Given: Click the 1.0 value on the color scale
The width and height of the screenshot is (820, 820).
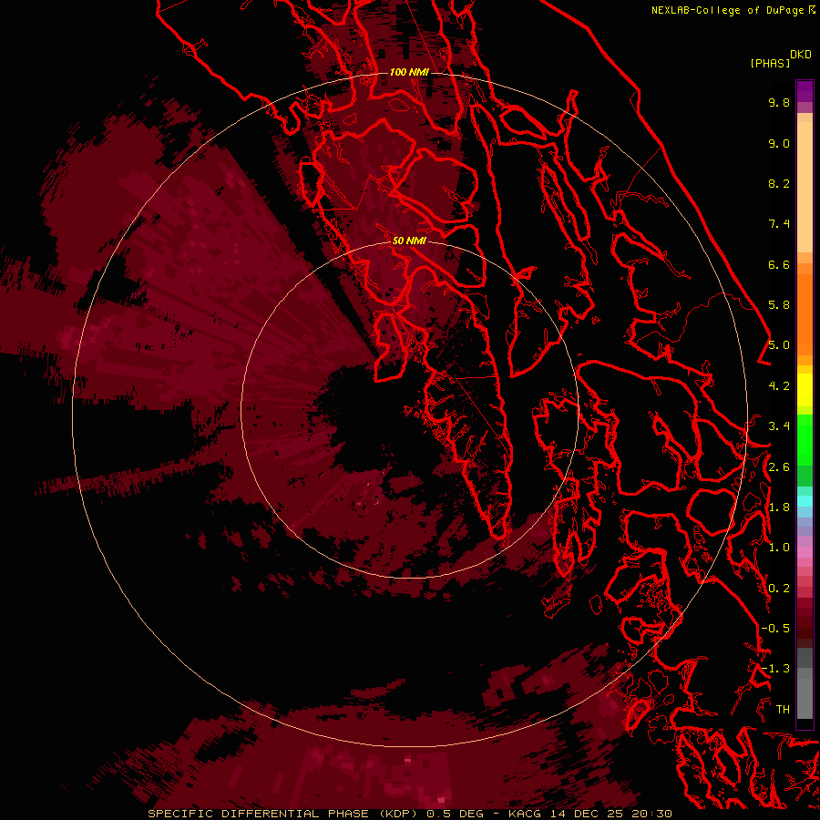Looking at the screenshot, I should (779, 548).
